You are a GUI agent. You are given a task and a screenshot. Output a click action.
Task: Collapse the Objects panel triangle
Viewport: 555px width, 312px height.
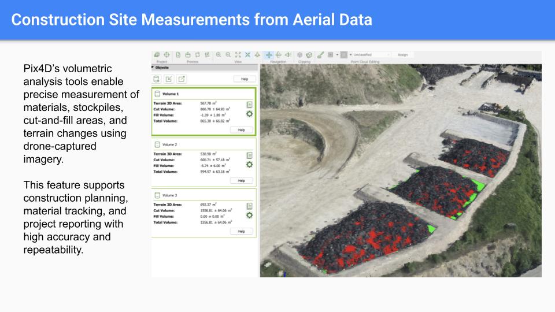click(x=153, y=67)
